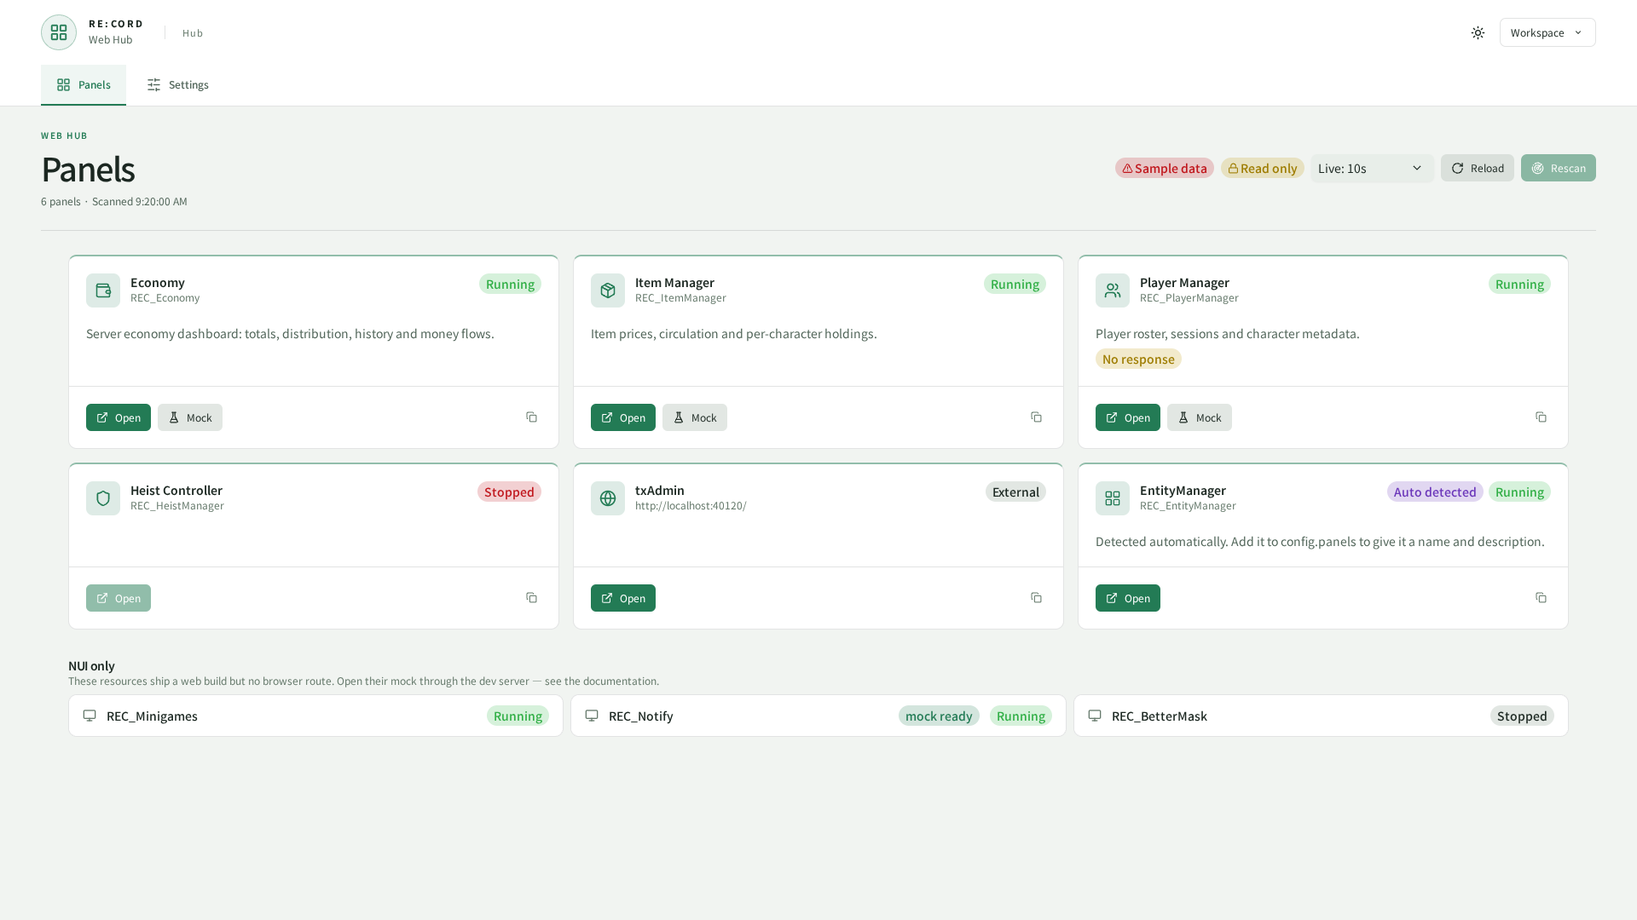This screenshot has width=1637, height=920.
Task: Toggle the light/dark theme sun icon
Action: (x=1478, y=32)
